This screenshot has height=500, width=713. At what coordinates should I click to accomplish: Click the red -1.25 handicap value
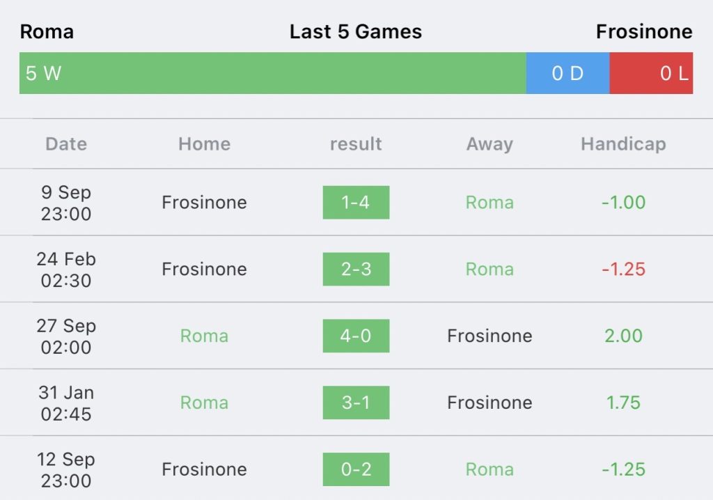point(623,269)
